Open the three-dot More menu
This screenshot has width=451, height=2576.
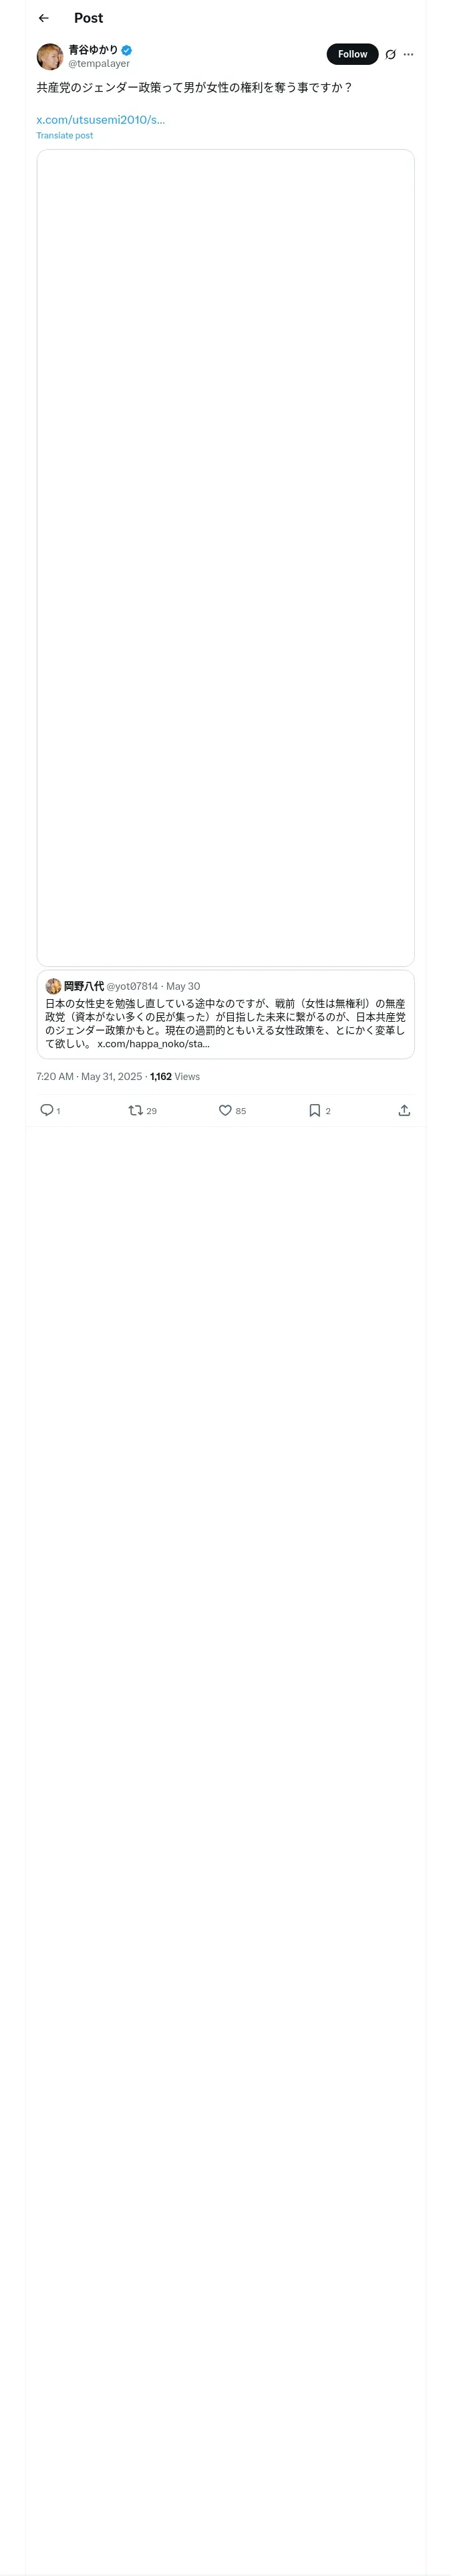[x=408, y=55]
